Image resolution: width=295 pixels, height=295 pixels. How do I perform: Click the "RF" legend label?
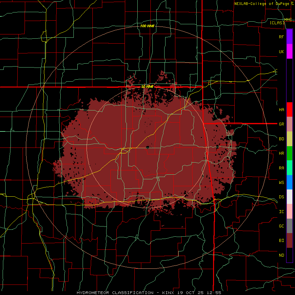pyautogui.click(x=281, y=37)
